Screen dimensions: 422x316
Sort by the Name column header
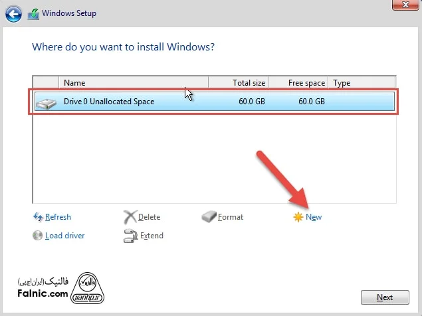coord(133,83)
